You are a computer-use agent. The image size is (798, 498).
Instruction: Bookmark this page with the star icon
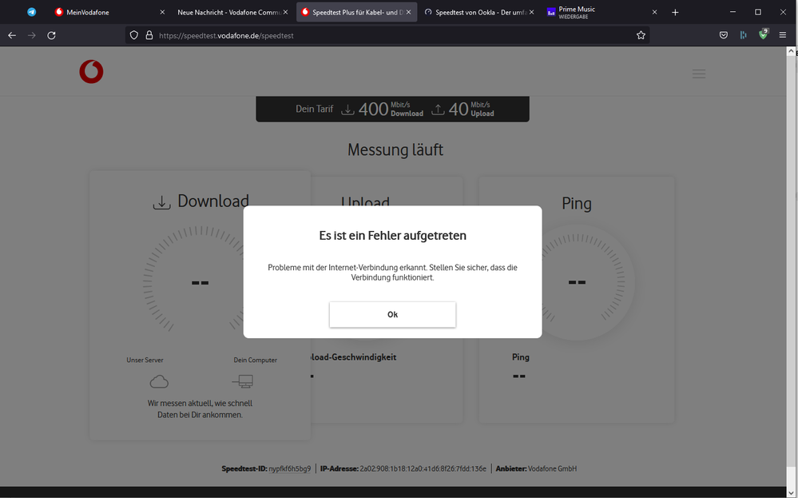click(640, 35)
